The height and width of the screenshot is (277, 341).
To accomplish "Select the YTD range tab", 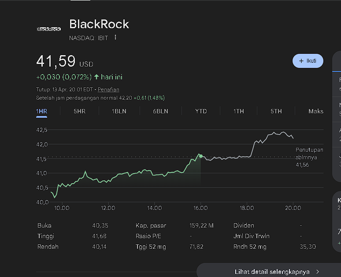I will tap(201, 111).
